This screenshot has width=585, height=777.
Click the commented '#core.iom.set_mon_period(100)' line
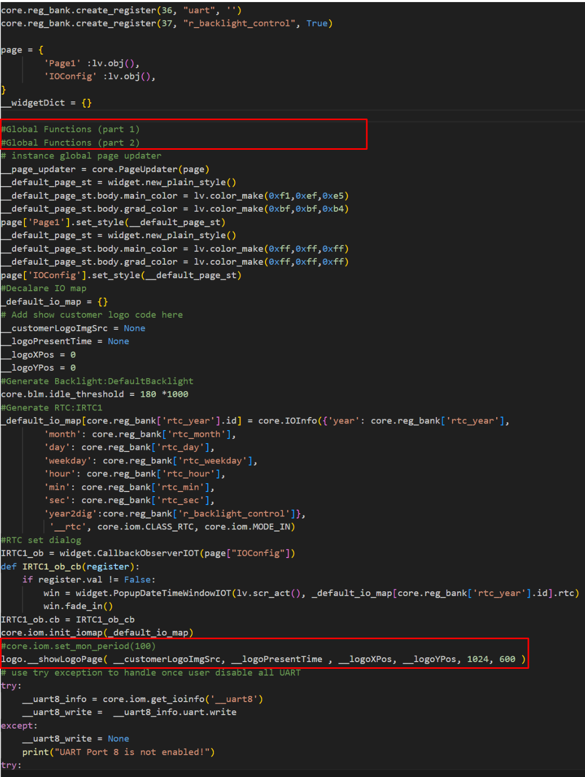pyautogui.click(x=78, y=646)
